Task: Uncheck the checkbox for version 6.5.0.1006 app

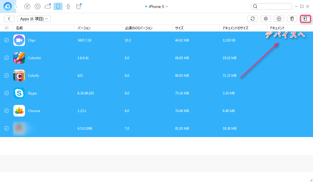Action: 7,128
